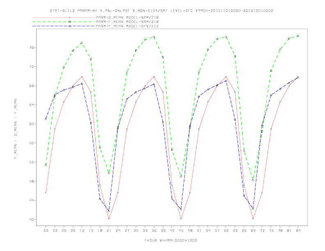Click the red solid legend line sample
Image resolution: width=325 pixels, height=251 pixels.
point(64,17)
